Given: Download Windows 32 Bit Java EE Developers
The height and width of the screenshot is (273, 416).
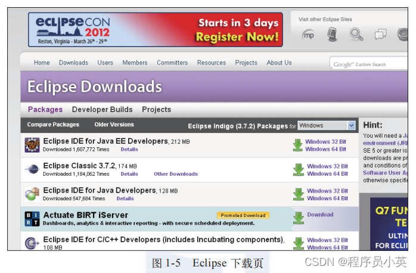Looking at the screenshot, I should (x=325, y=142).
